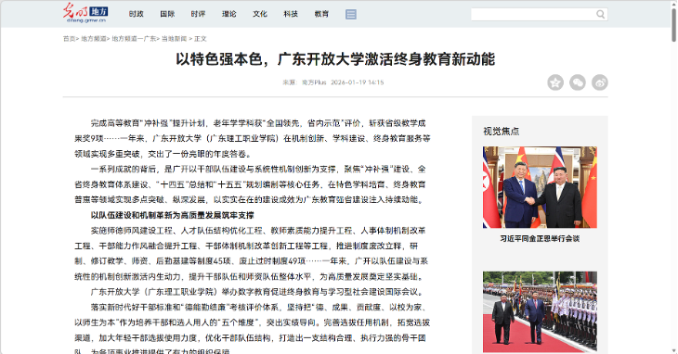Click the article headline 以特色强本色
Viewport: 678px width, 354px height.
(x=335, y=59)
